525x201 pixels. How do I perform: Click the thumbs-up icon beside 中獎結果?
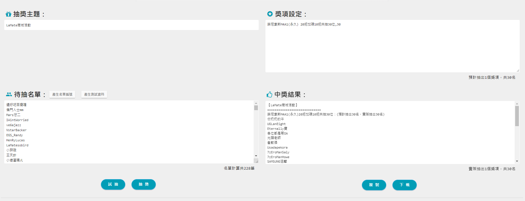[x=269, y=94]
